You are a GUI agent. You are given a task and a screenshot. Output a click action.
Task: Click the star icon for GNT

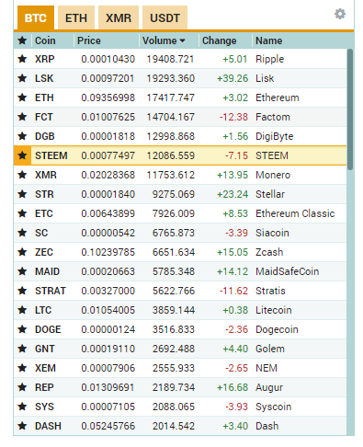click(22, 349)
